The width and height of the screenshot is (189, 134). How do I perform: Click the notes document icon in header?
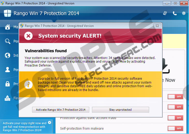coord(165,13)
